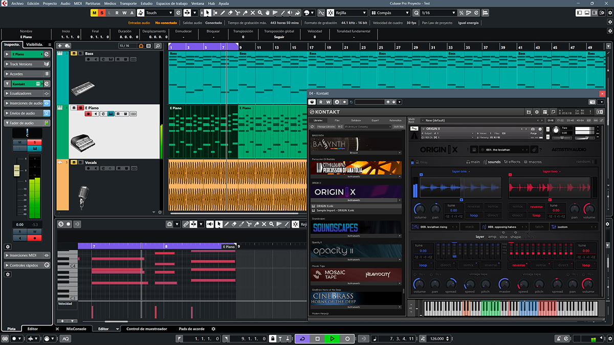Open the Compás grid type dropdown

coord(390,13)
